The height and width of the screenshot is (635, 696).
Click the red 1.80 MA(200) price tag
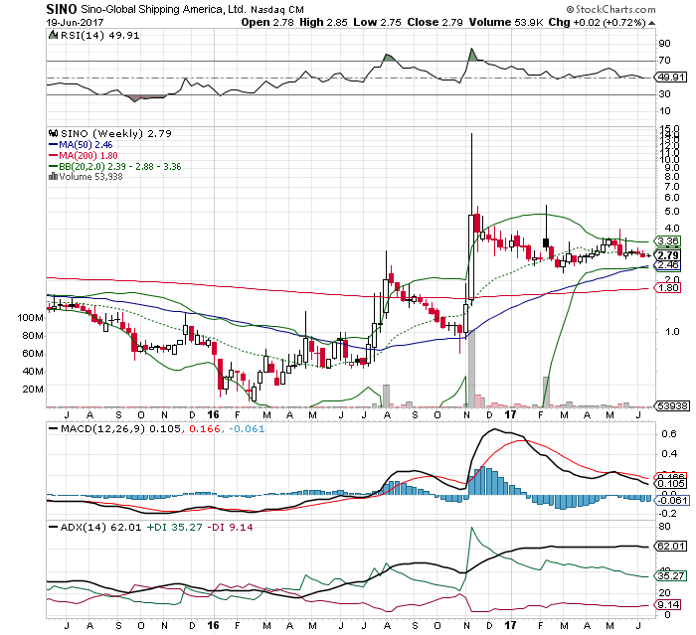(x=668, y=288)
